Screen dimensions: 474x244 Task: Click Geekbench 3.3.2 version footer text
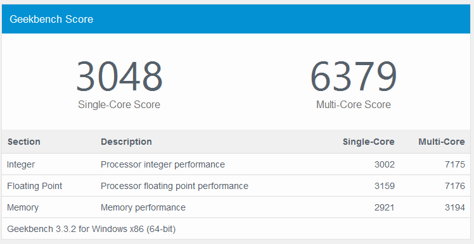[91, 229]
